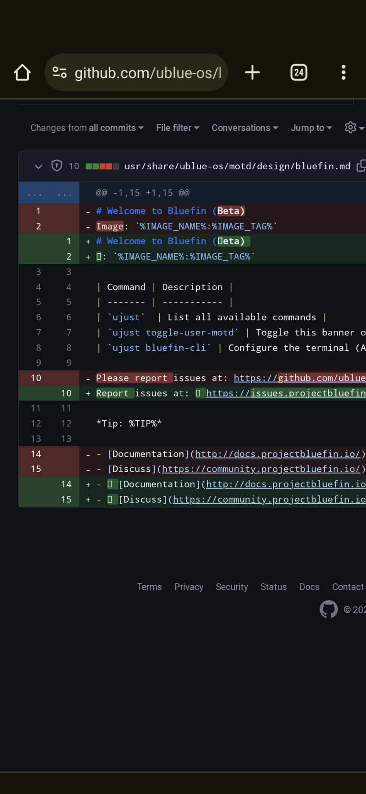Screen dimensions: 366x794
Task: Open deleted community.projectbluefin.io link on line 15
Action: (x=261, y=469)
